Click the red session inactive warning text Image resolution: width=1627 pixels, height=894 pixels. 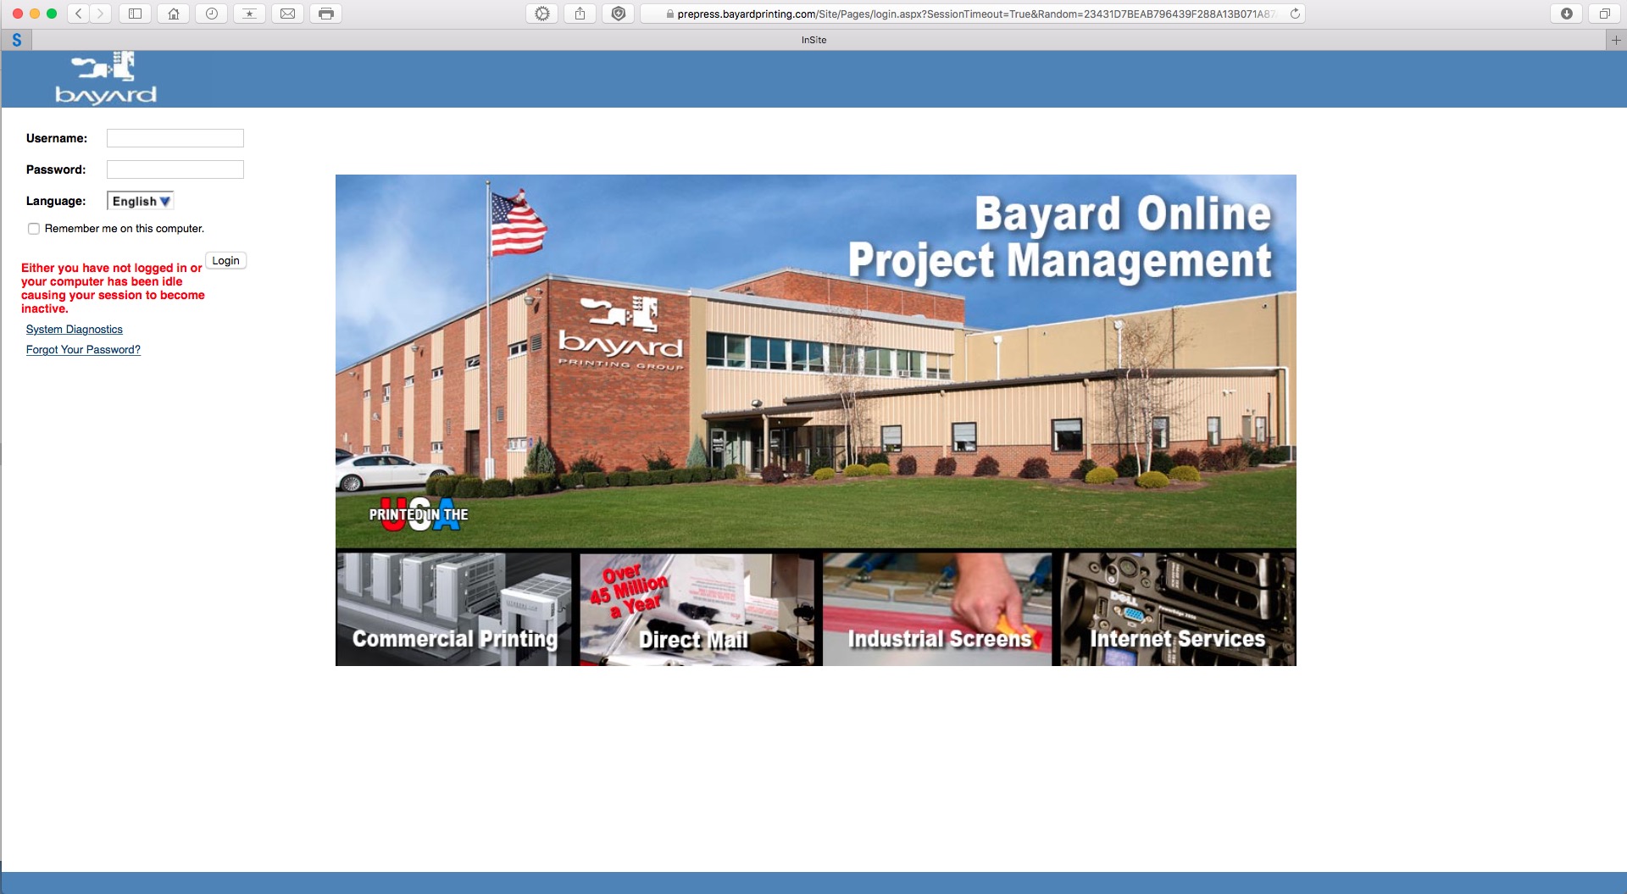coord(113,288)
